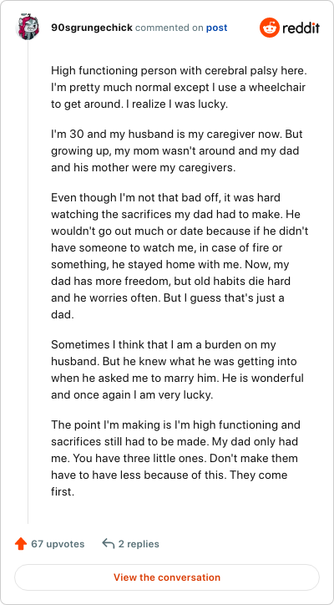The height and width of the screenshot is (605, 334).
Task: Click the line "and once again I am very lucky."
Action: tap(132, 394)
